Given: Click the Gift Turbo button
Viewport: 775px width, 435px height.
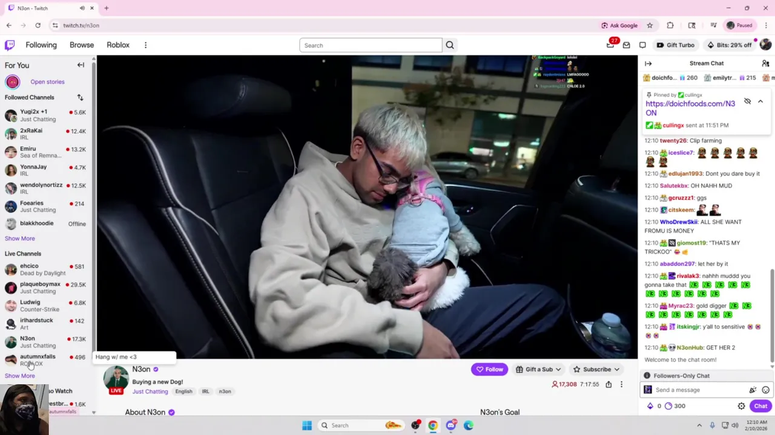Looking at the screenshot, I should (676, 45).
